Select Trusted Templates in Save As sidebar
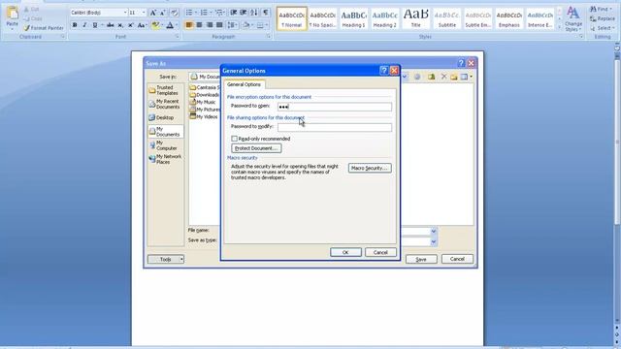 (165, 90)
